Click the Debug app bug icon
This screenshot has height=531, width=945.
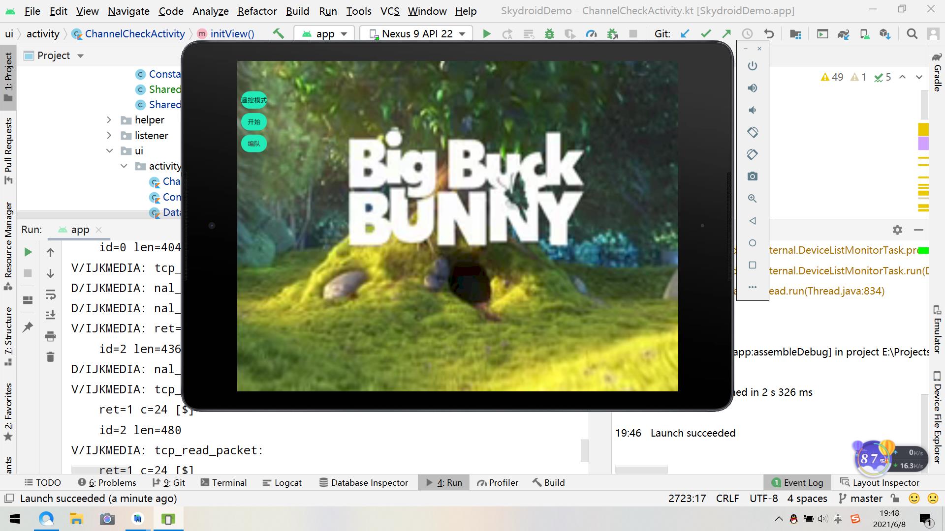(549, 34)
